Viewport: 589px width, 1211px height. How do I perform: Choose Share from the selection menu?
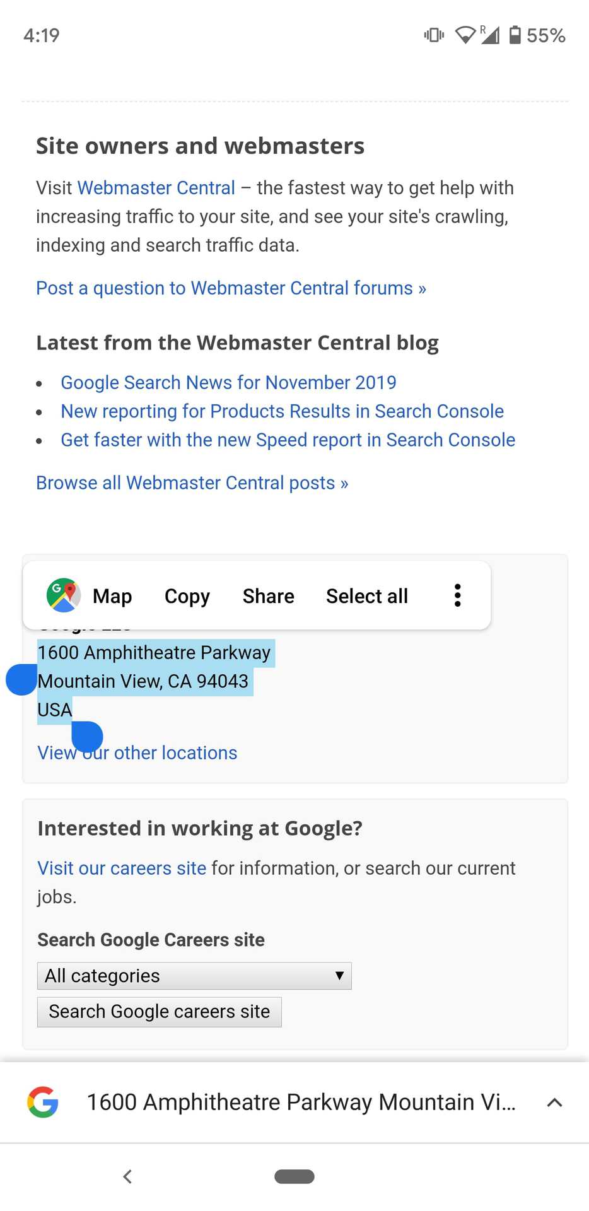coord(269,596)
